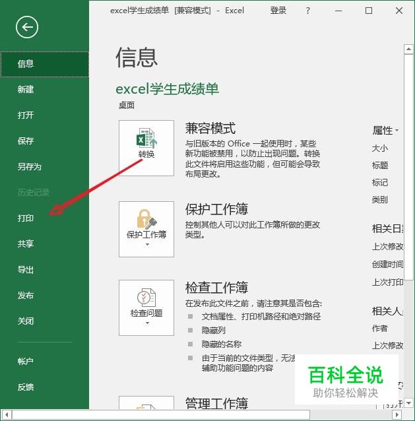Click 保存 in the sidebar
415x421 pixels.
pos(45,141)
